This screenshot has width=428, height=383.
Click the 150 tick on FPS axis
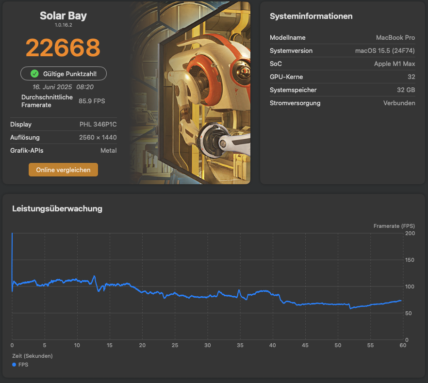pos(410,260)
